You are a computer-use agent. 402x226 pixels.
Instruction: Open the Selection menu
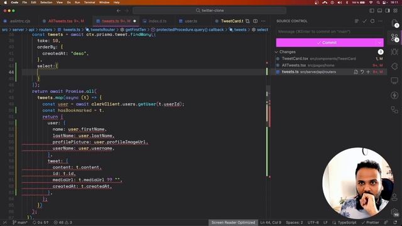coord(46,3)
